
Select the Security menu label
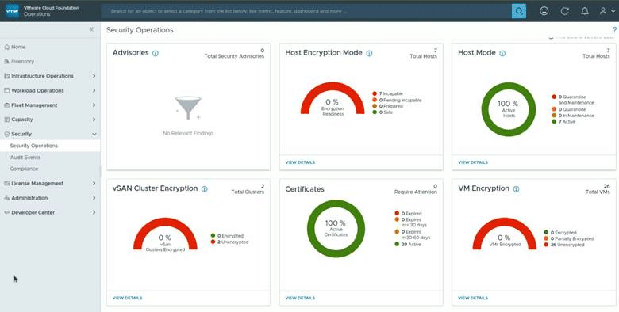point(21,134)
